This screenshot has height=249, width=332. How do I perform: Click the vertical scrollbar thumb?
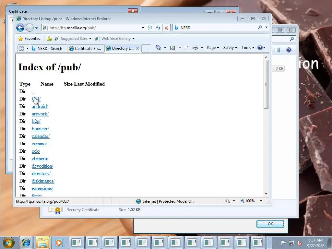pyautogui.click(x=266, y=84)
